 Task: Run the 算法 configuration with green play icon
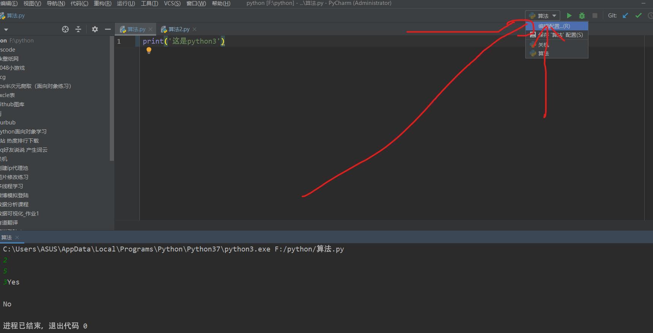(569, 16)
